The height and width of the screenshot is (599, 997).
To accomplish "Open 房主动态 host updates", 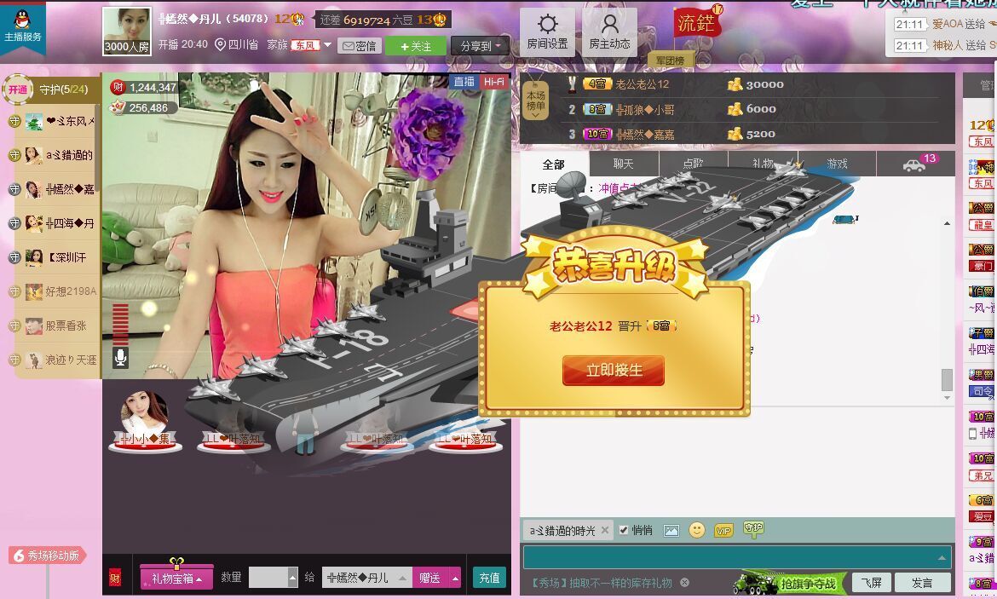I will coord(610,32).
